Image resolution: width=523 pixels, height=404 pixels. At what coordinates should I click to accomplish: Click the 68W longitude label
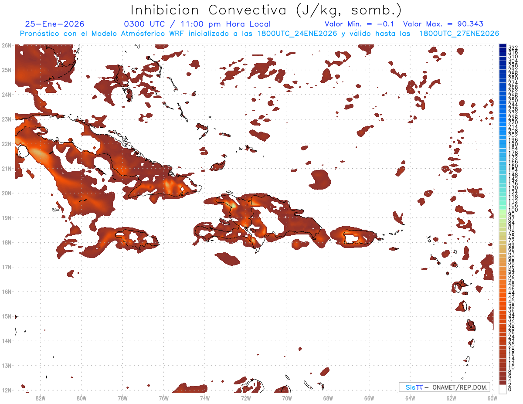328,398
